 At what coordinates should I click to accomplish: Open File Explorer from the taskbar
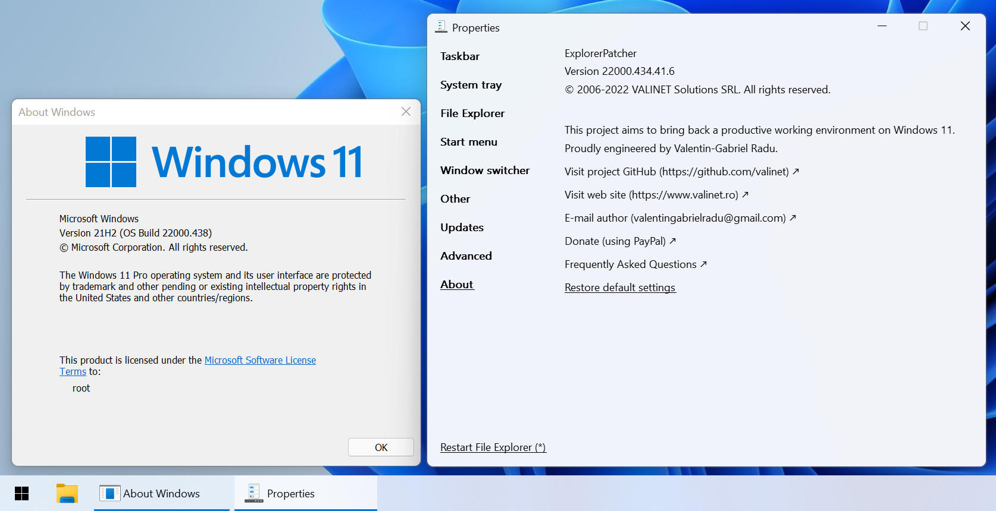click(67, 493)
